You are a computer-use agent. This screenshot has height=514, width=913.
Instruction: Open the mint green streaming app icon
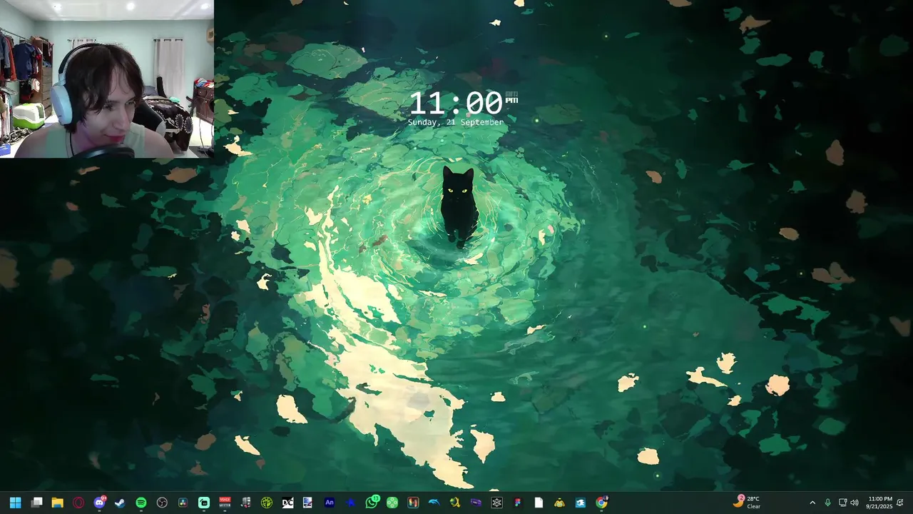click(204, 503)
